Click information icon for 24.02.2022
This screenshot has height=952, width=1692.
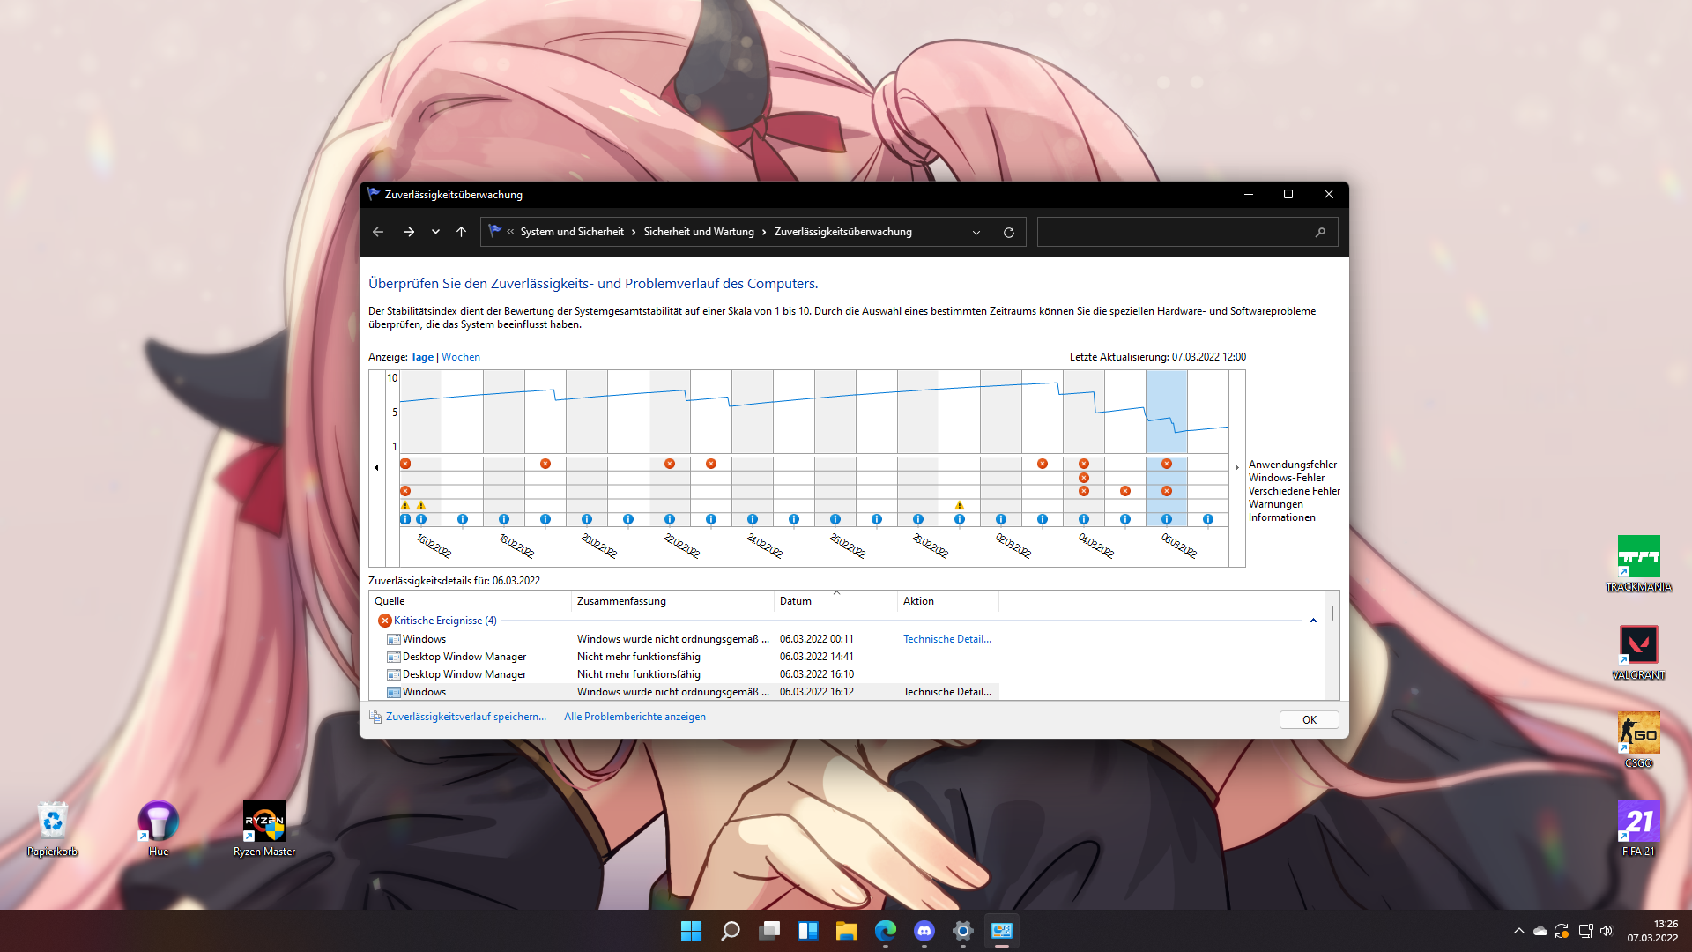pyautogui.click(x=753, y=519)
